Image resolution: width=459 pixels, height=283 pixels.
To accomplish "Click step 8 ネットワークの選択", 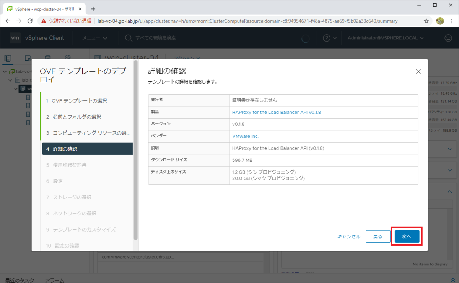I will (x=86, y=213).
